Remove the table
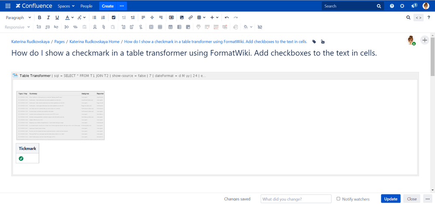The height and width of the screenshot is (204, 435). tap(260, 27)
